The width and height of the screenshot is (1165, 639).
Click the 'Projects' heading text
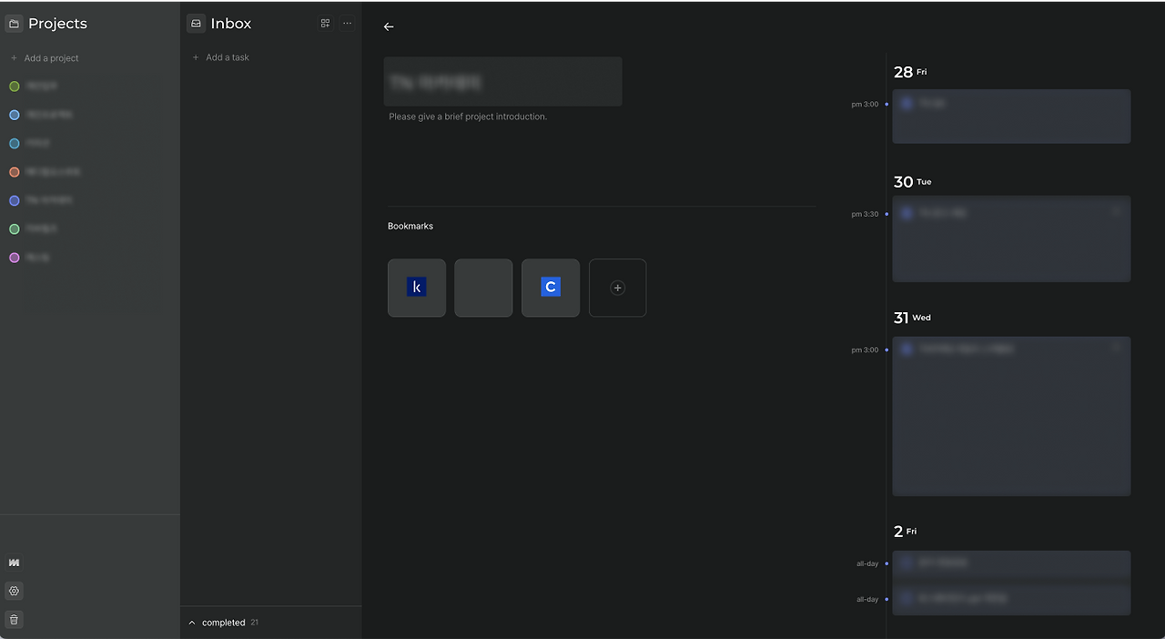tap(57, 24)
